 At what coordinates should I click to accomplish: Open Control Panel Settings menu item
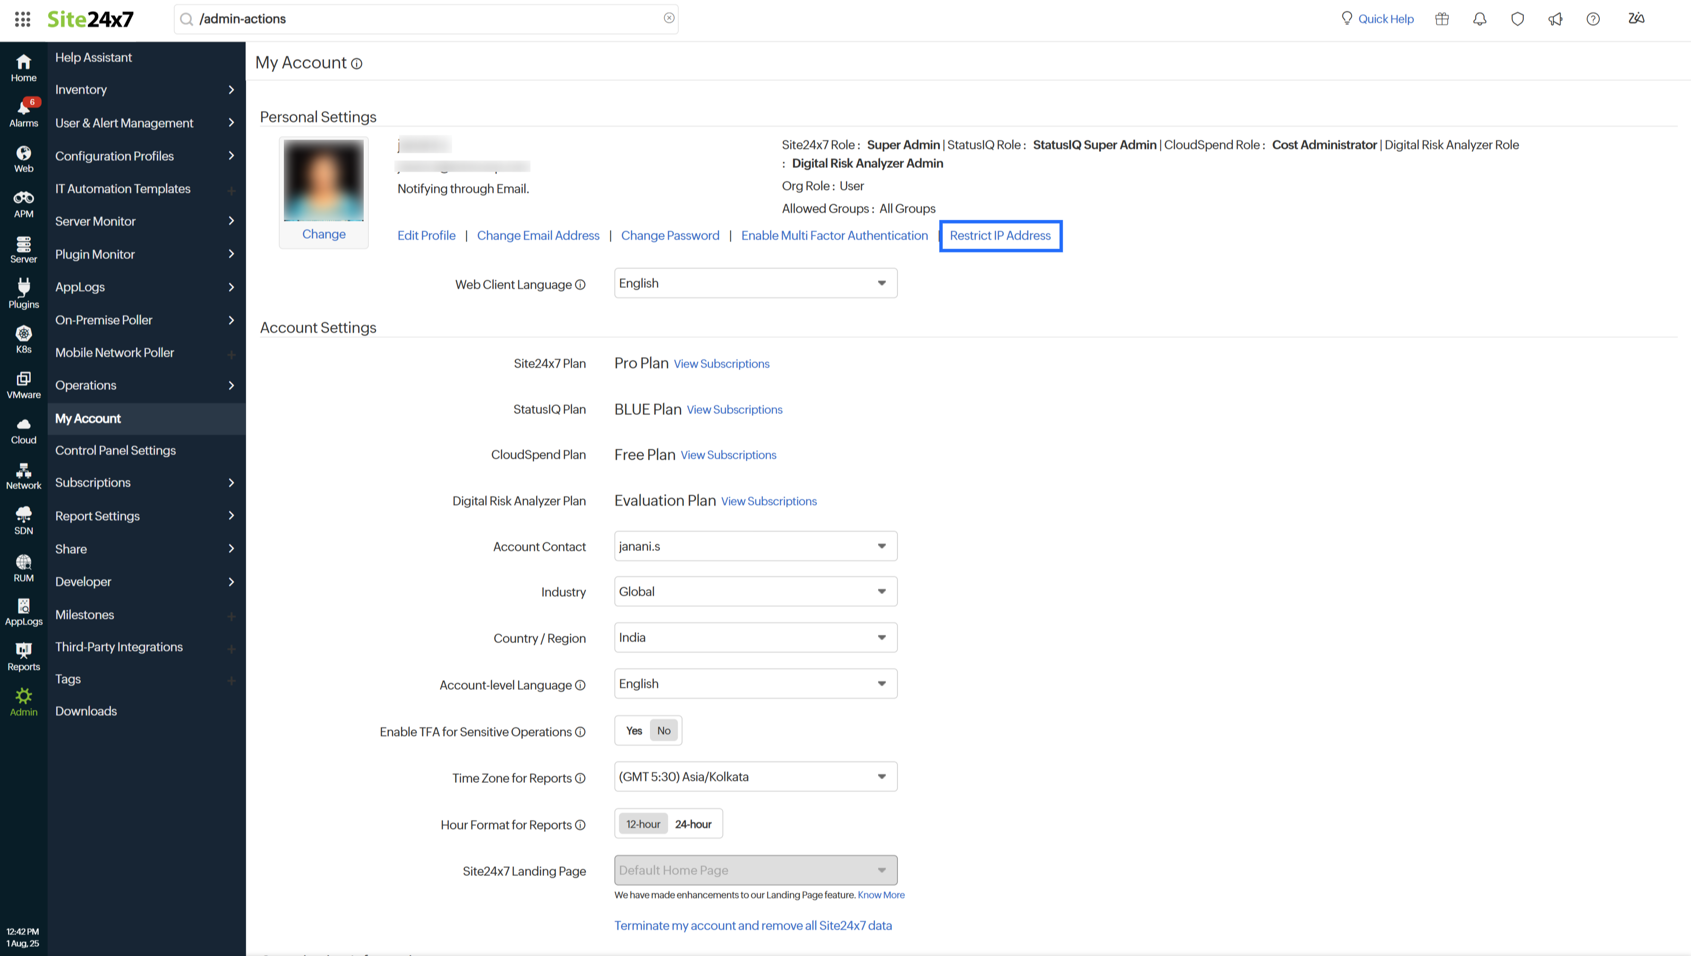tap(116, 451)
